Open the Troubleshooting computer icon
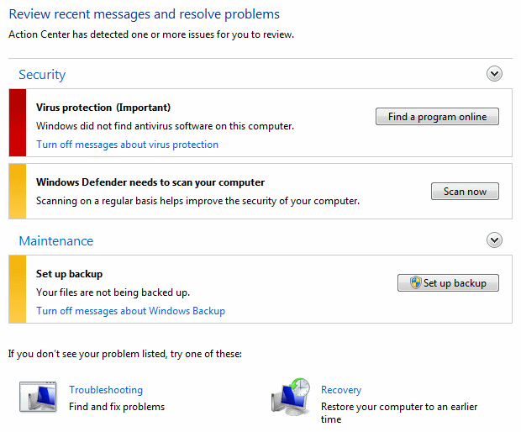This screenshot has height=432, width=521. coord(38,397)
